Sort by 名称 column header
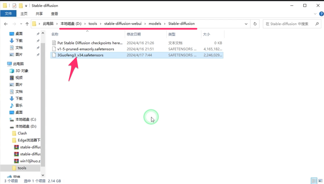324x184 pixels. click(x=55, y=34)
